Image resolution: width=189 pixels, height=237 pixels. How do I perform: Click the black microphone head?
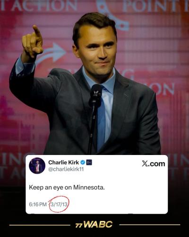pos(95,95)
